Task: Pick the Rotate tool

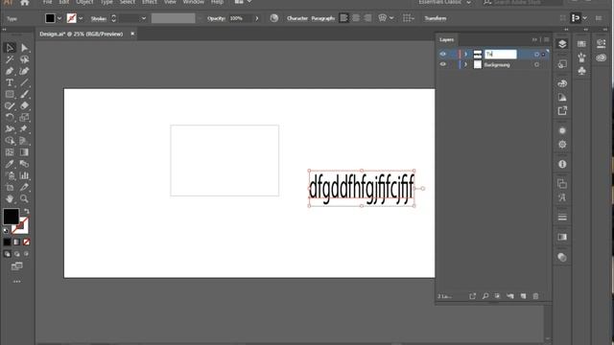Action: (x=10, y=117)
